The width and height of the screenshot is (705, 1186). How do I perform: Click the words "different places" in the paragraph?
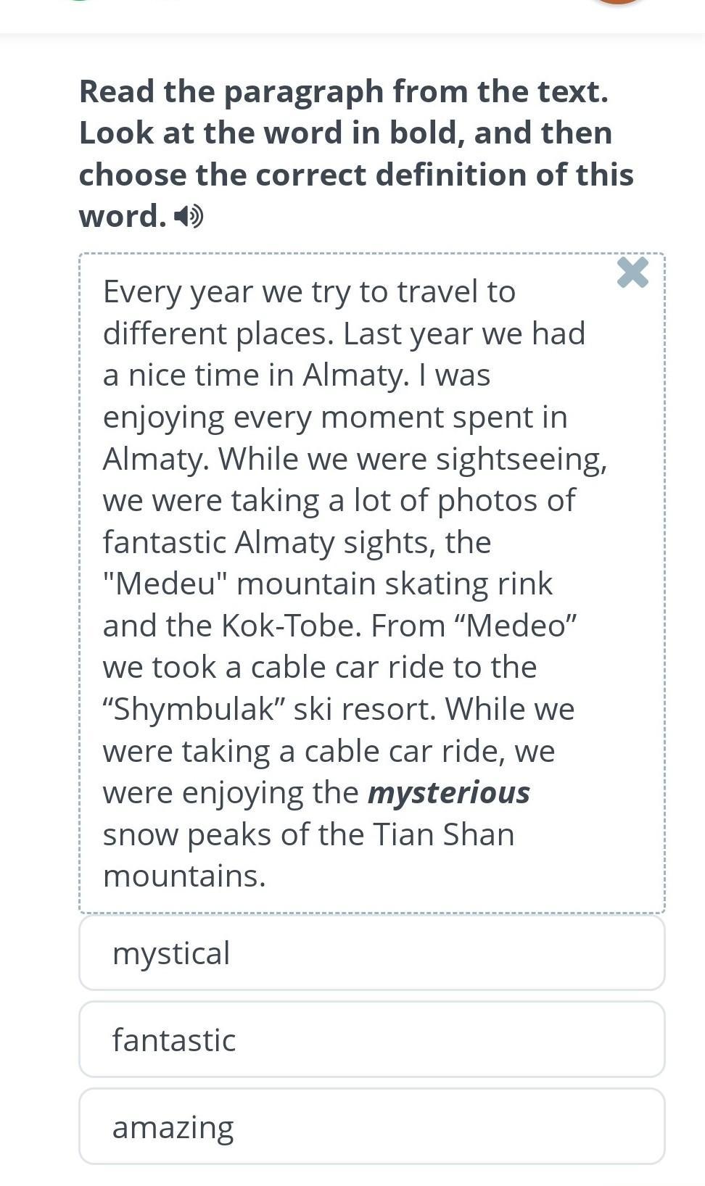pyautogui.click(x=218, y=333)
